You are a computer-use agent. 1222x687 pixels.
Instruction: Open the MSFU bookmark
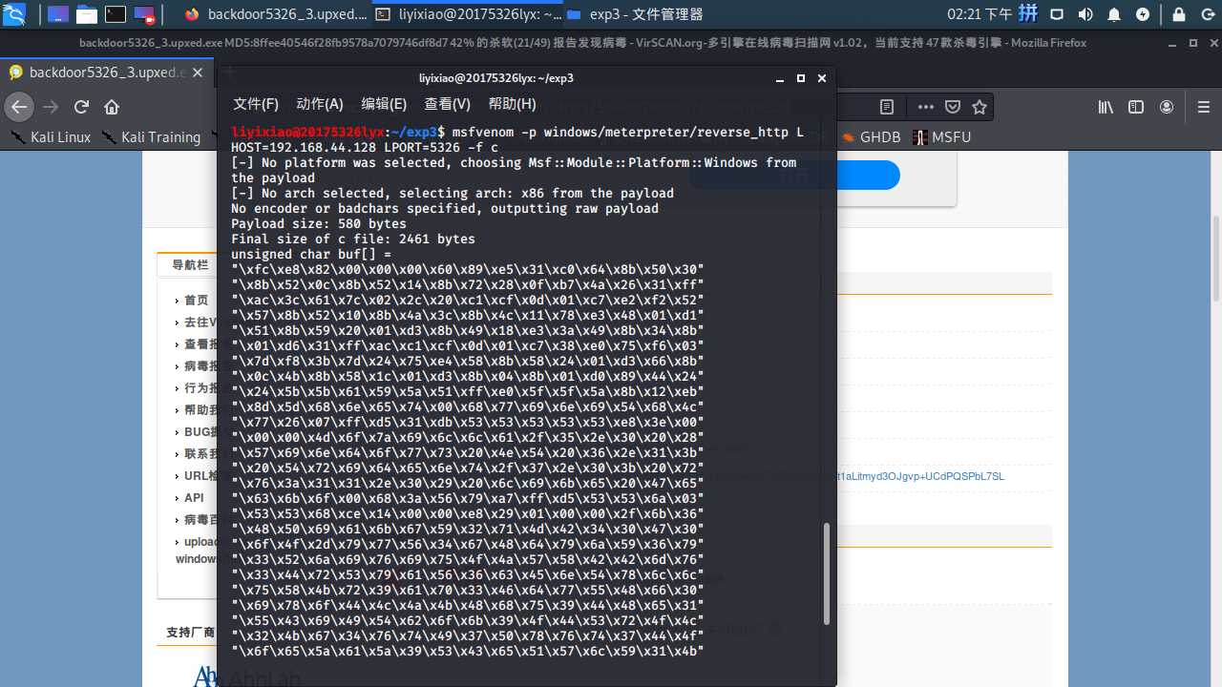tap(941, 137)
